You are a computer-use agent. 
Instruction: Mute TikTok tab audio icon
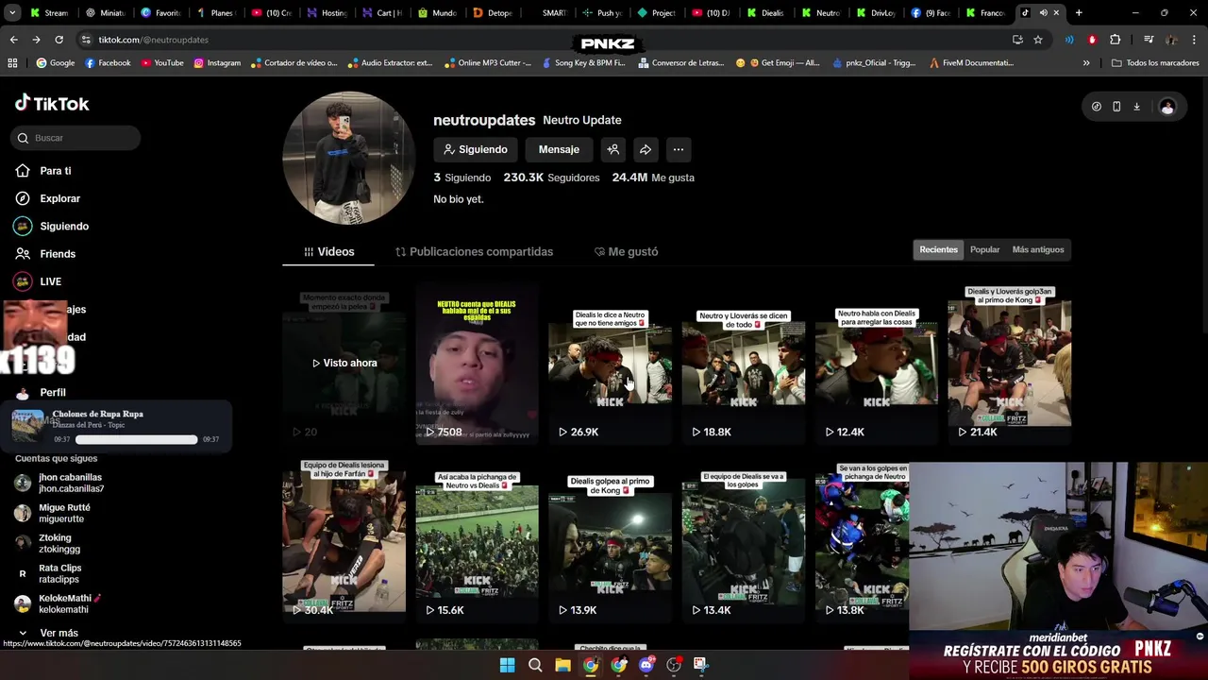[x=1043, y=13]
